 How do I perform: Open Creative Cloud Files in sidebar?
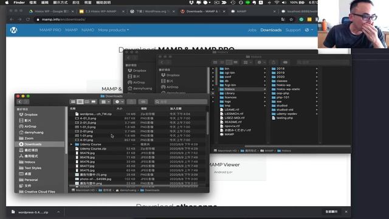click(37, 192)
